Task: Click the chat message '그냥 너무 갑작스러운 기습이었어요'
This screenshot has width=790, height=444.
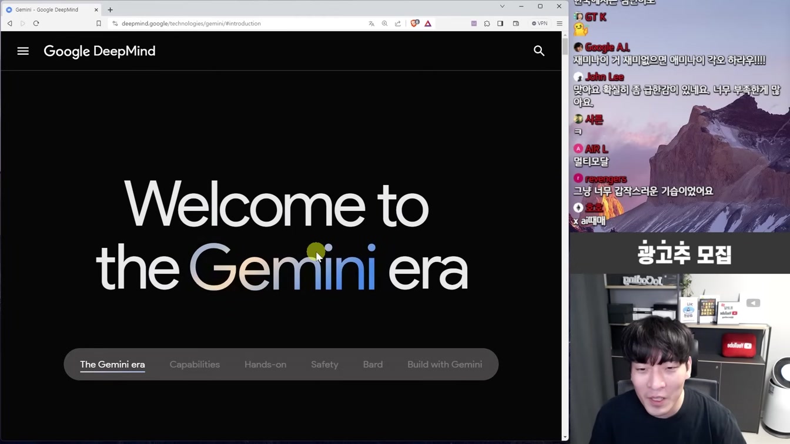Action: point(643,191)
